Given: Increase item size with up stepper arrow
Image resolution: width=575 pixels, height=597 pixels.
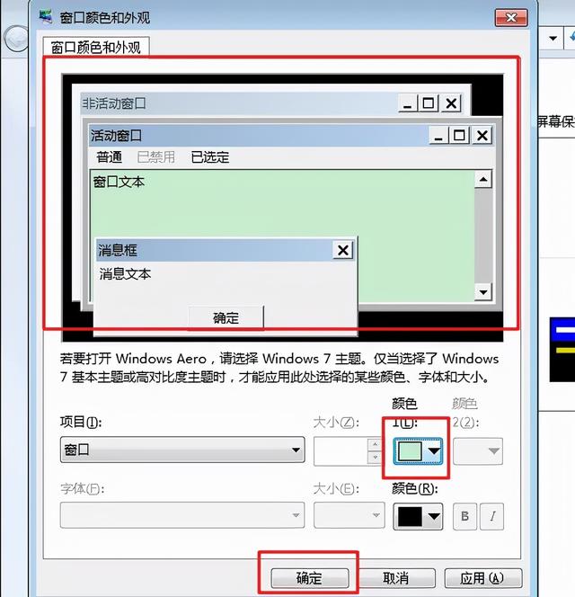Looking at the screenshot, I should click(375, 444).
